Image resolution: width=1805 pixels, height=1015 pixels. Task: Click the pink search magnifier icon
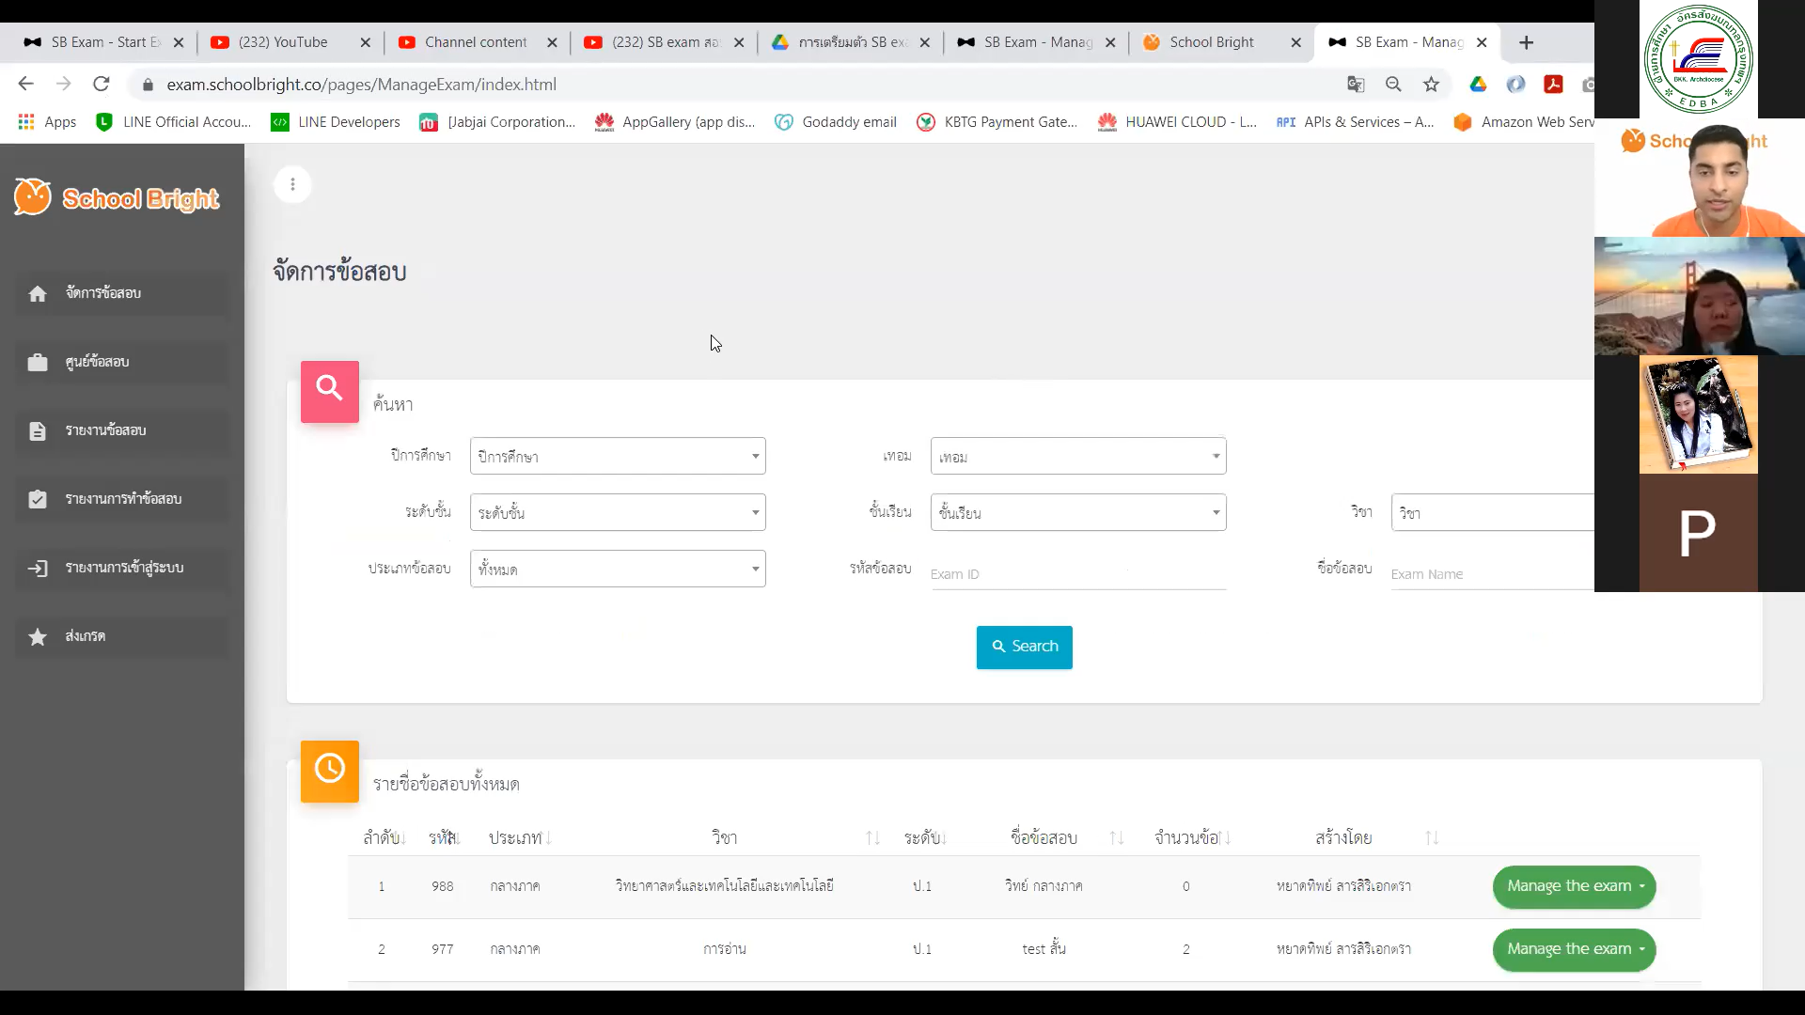(x=329, y=391)
